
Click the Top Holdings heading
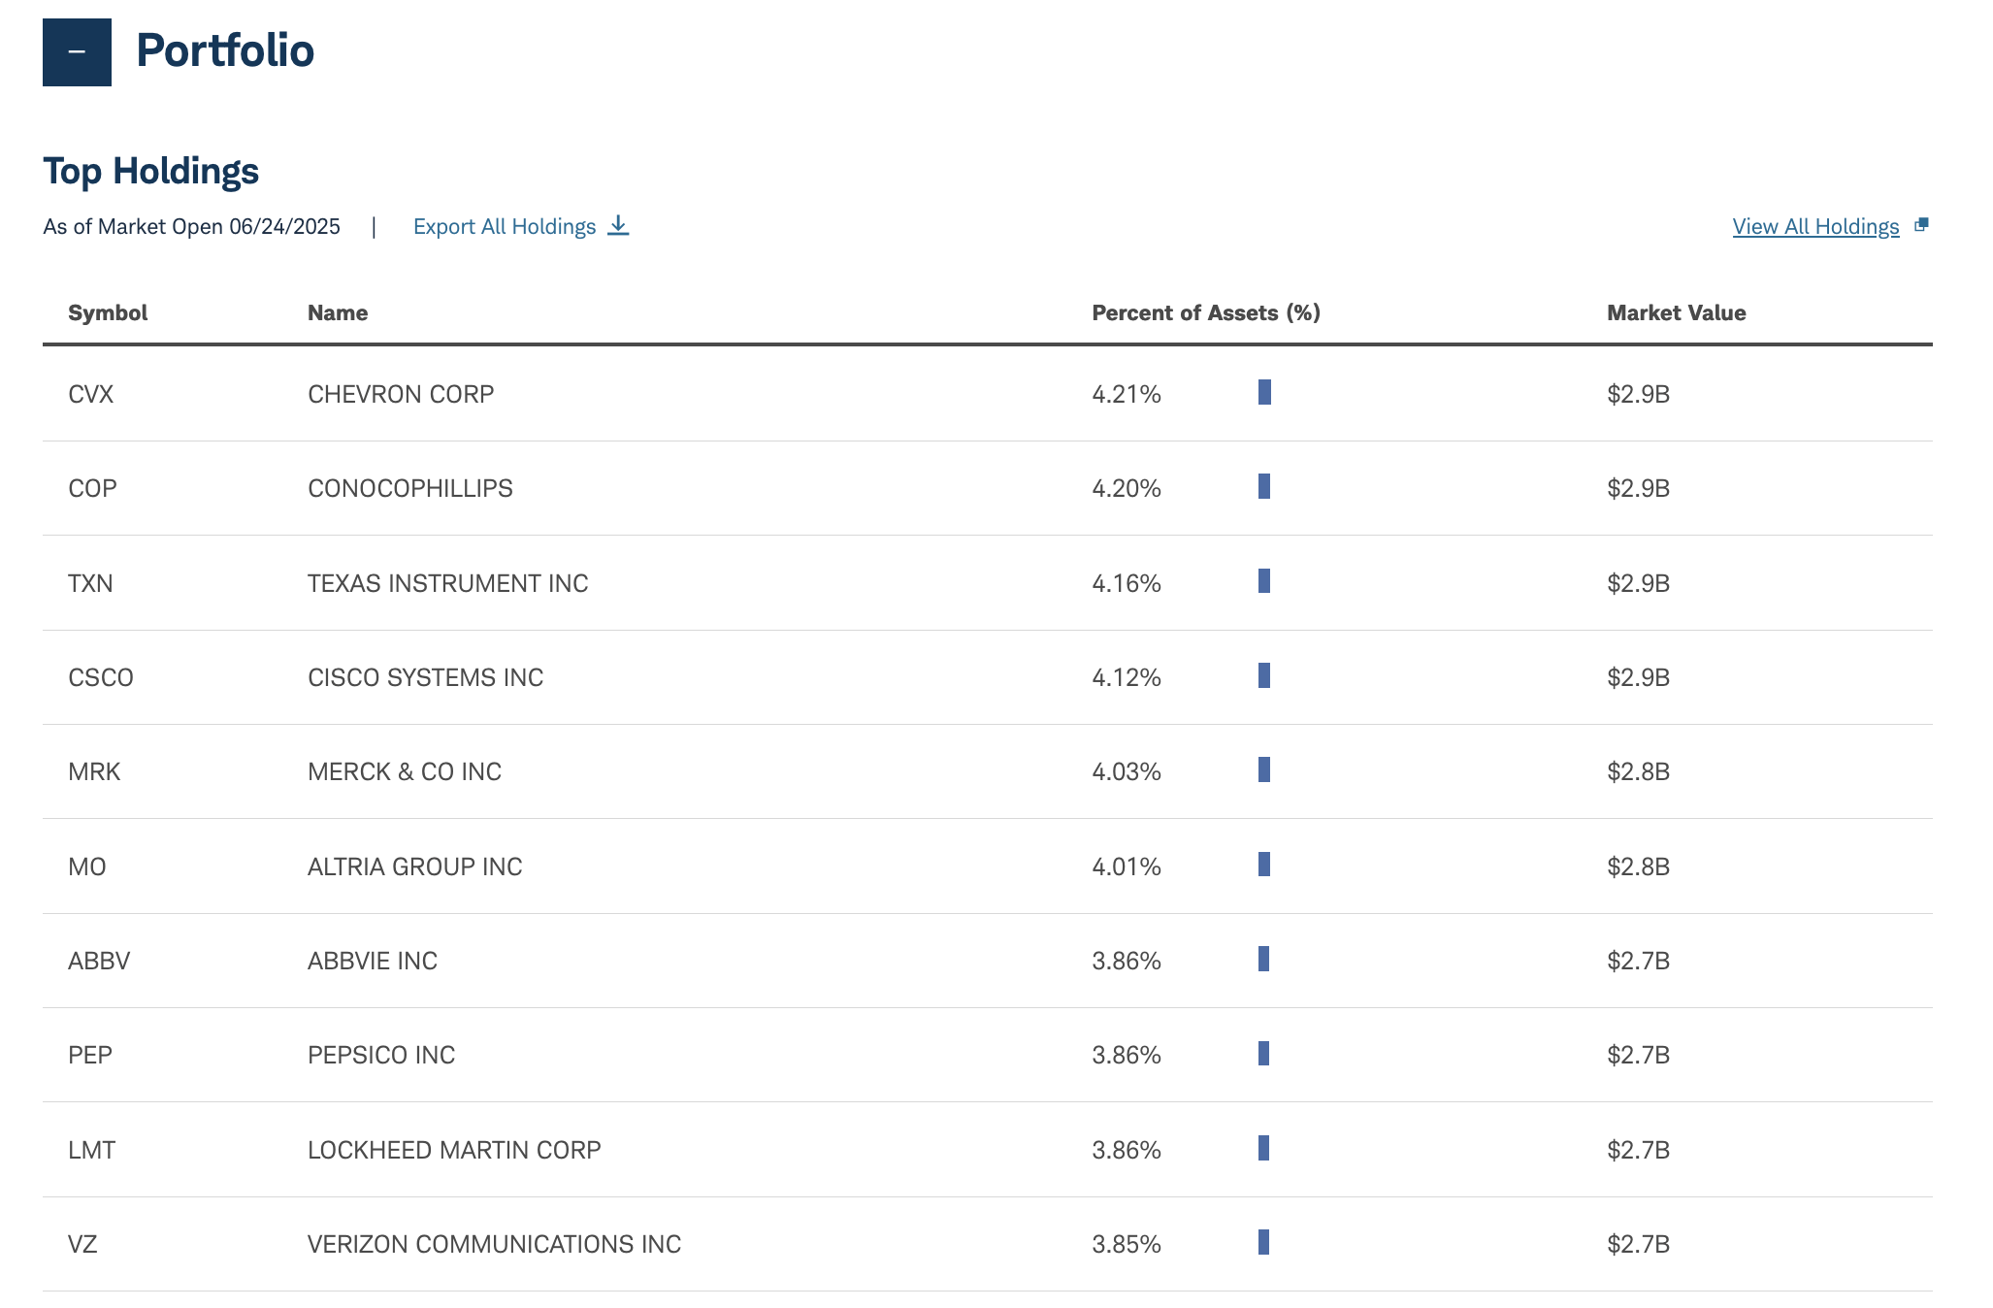[x=151, y=171]
